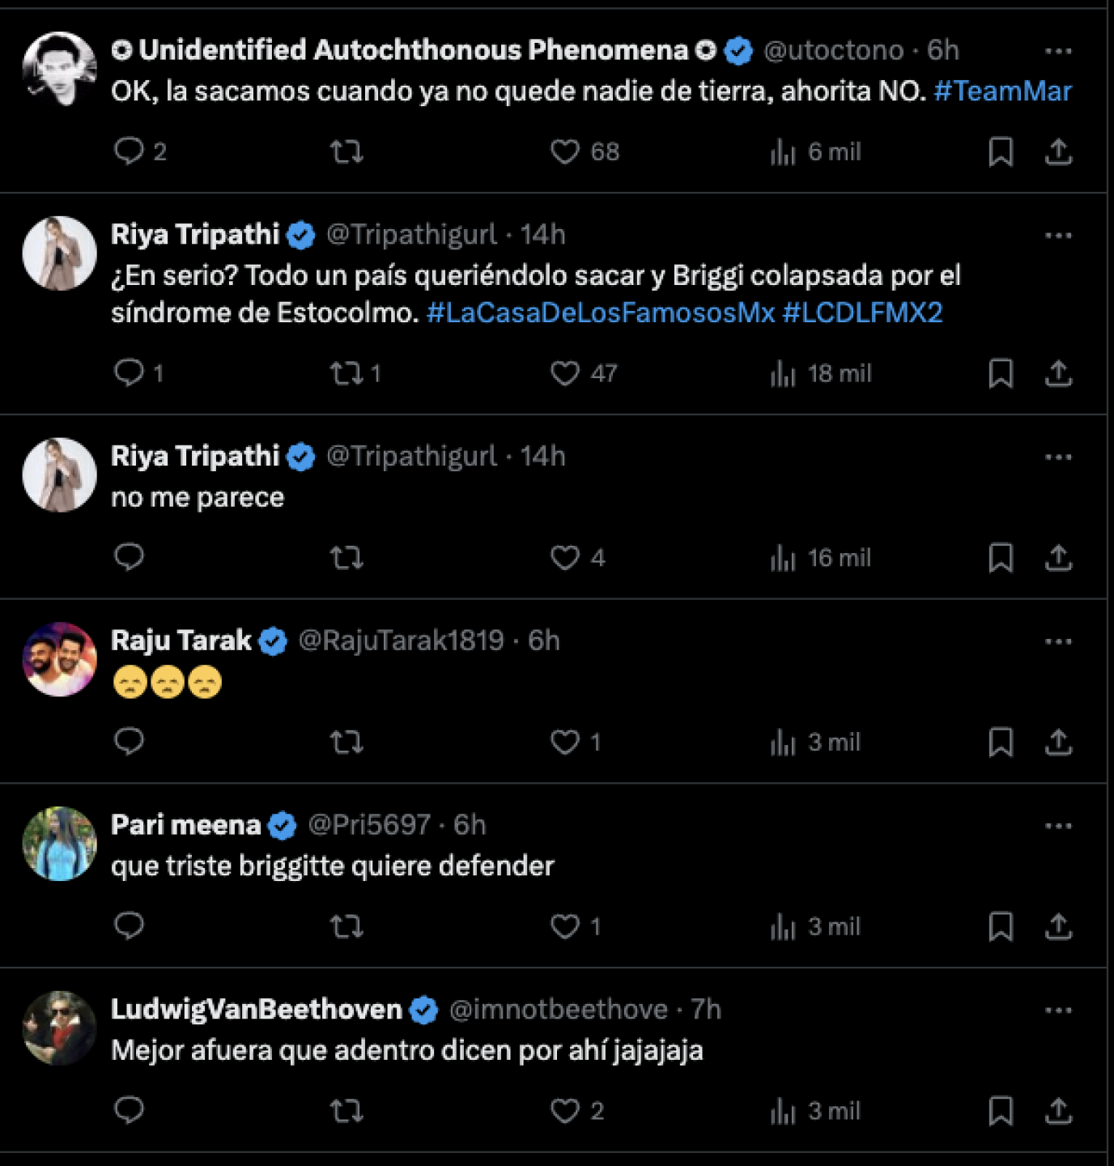The image size is (1114, 1166).
Task: Open view count of 18 mil tweet
Action: (821, 373)
